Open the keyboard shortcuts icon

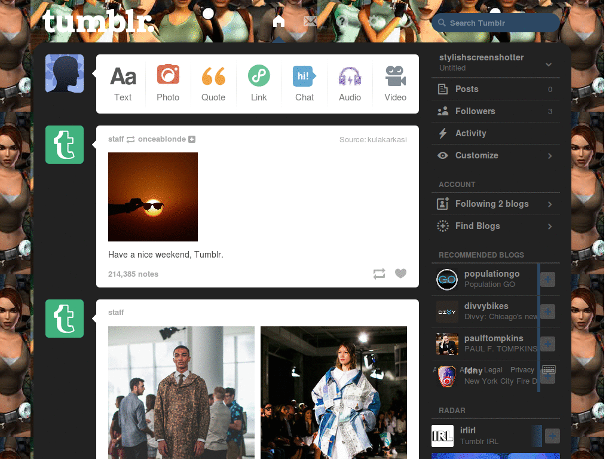point(549,369)
